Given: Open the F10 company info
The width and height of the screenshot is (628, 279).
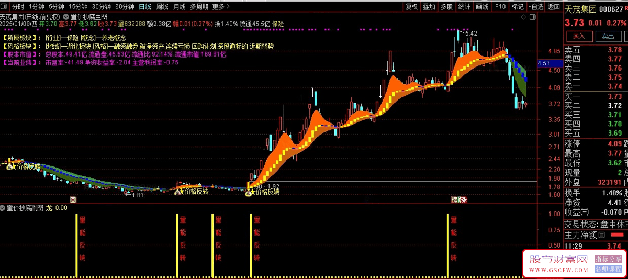Looking at the screenshot, I should tap(500, 7).
